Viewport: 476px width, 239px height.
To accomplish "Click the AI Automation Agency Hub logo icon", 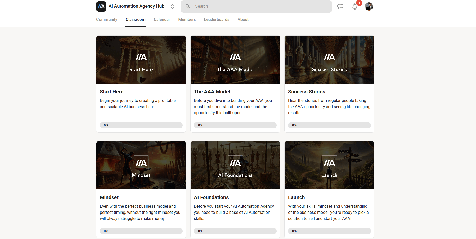I will coord(101,6).
